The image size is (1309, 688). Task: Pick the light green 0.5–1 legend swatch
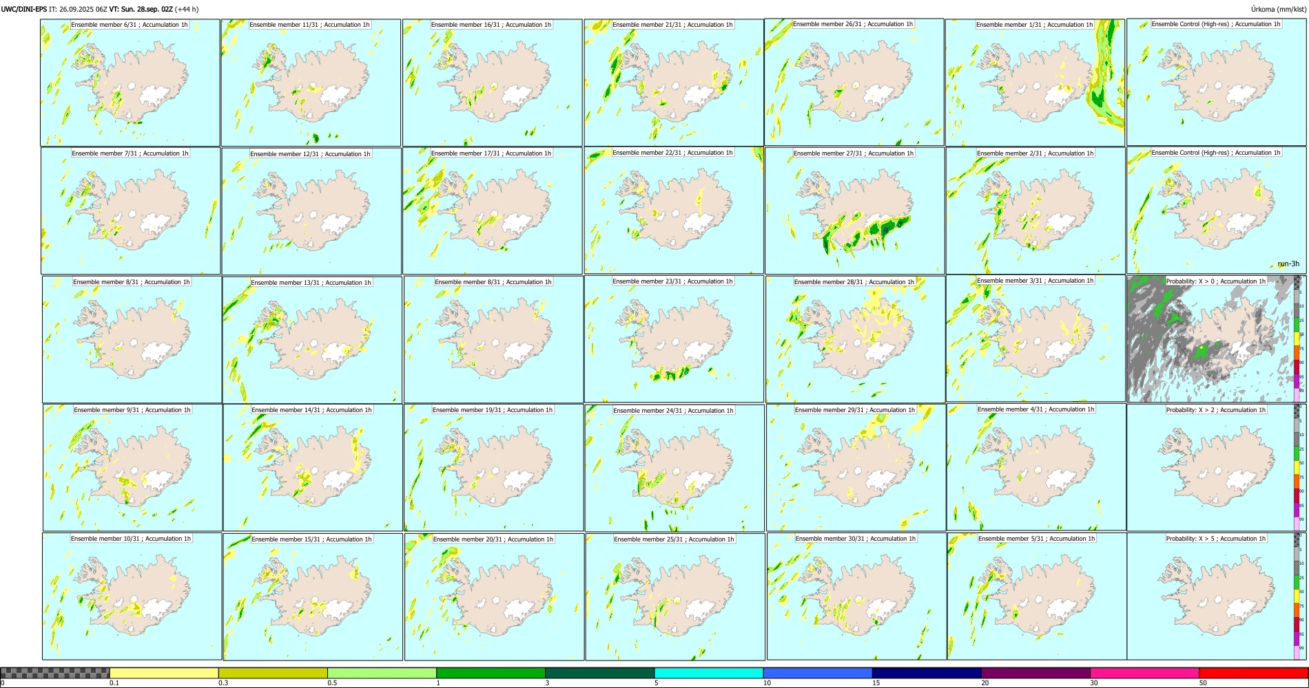pyautogui.click(x=382, y=673)
